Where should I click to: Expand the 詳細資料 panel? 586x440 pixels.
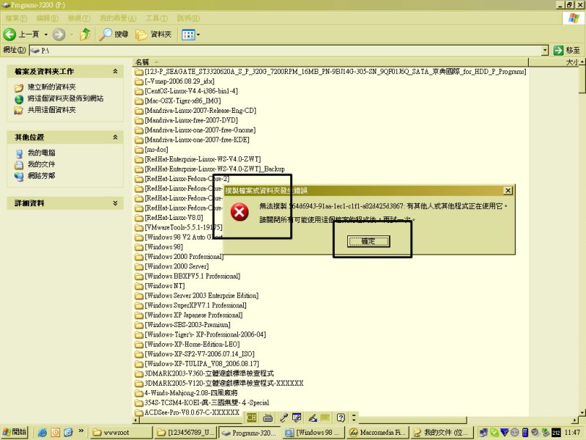(x=115, y=203)
